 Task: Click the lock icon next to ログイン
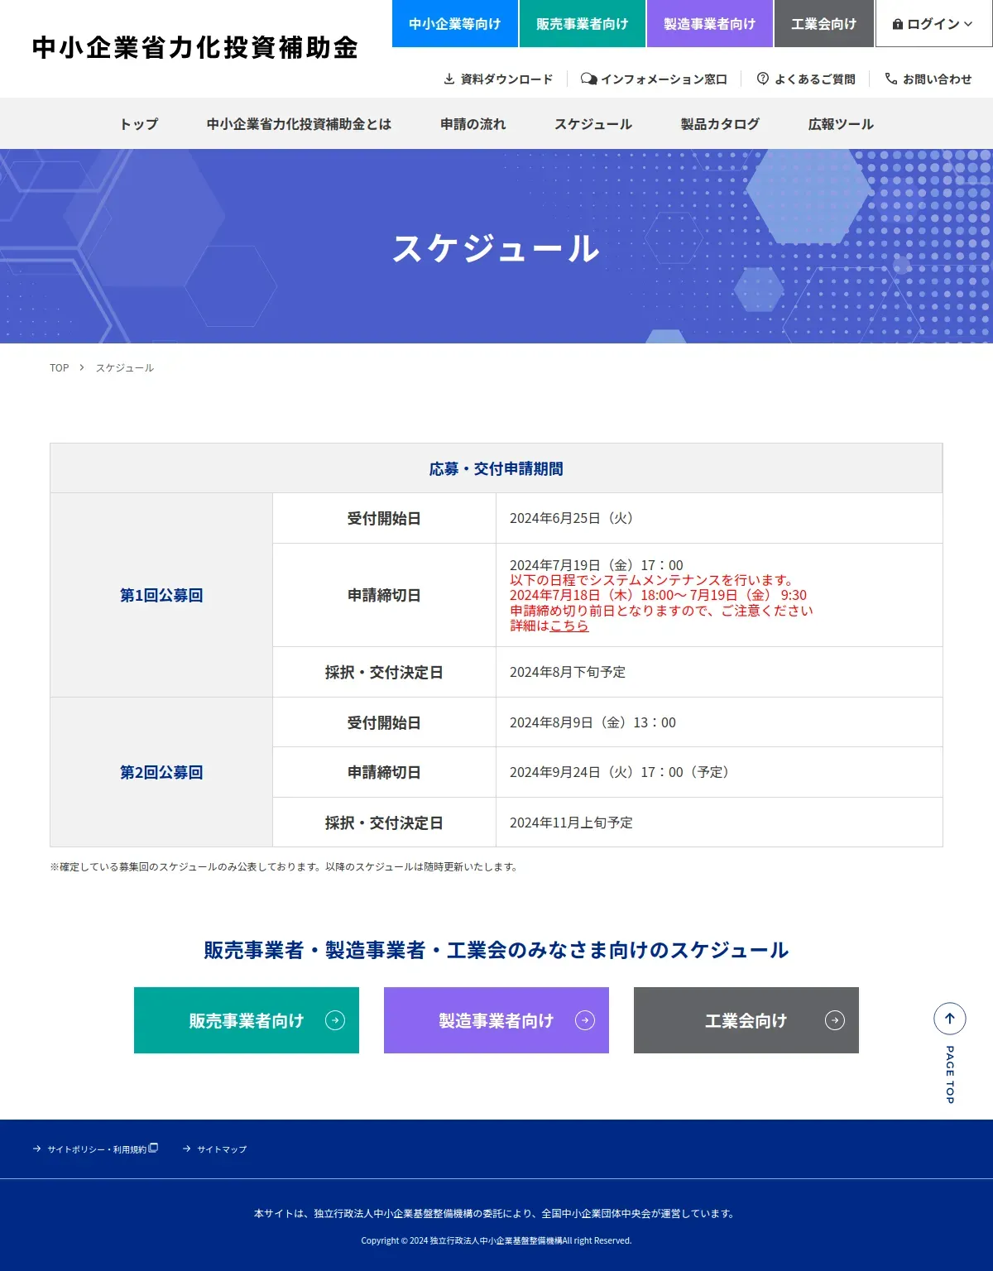click(898, 24)
